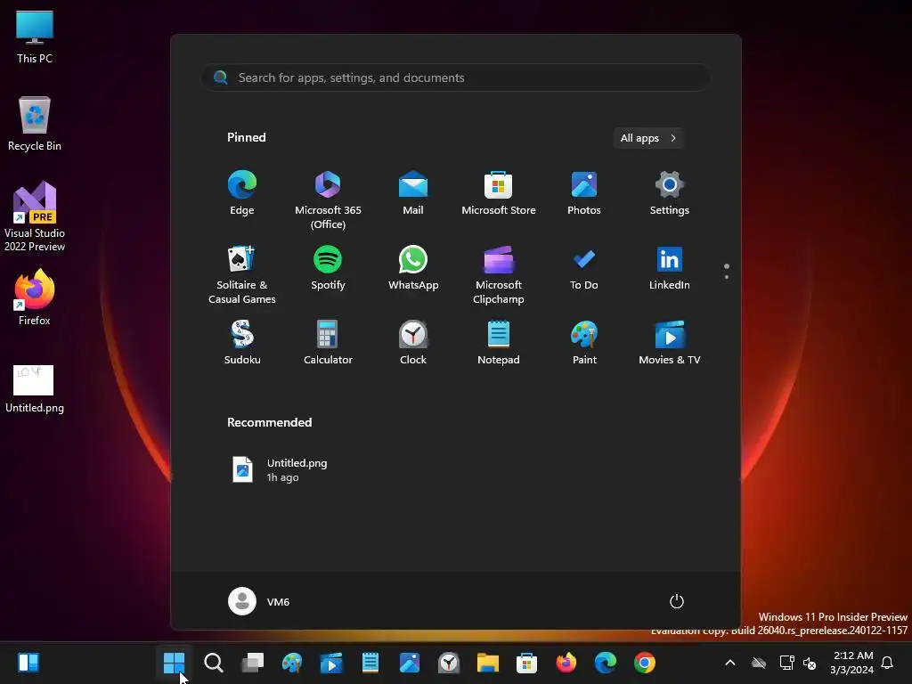This screenshot has height=684, width=912.
Task: Open the Widgets button on taskbar
Action: tap(28, 663)
